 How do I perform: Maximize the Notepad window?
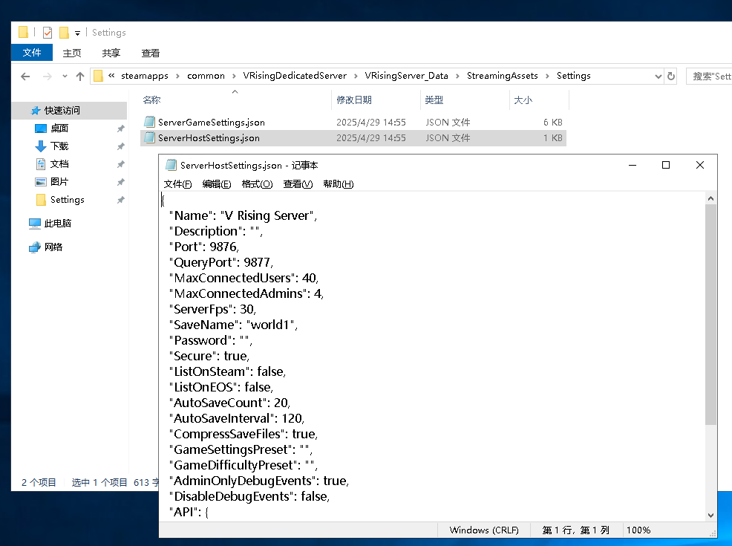[x=666, y=165]
